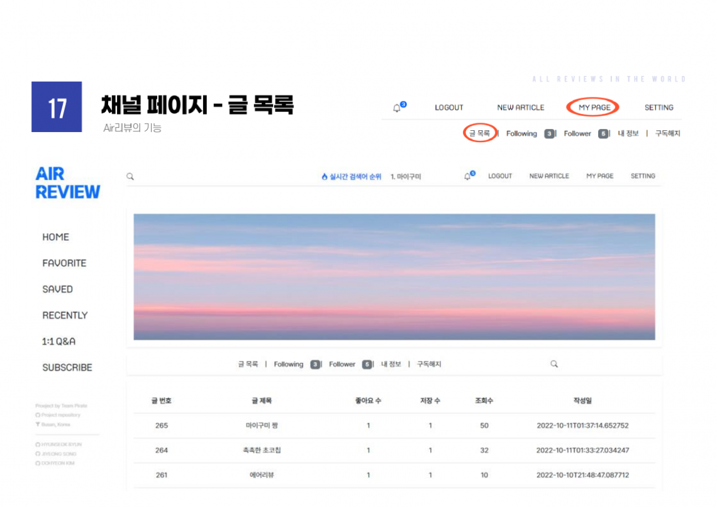
Task: Go to HOME in sidebar
Action: coord(56,237)
